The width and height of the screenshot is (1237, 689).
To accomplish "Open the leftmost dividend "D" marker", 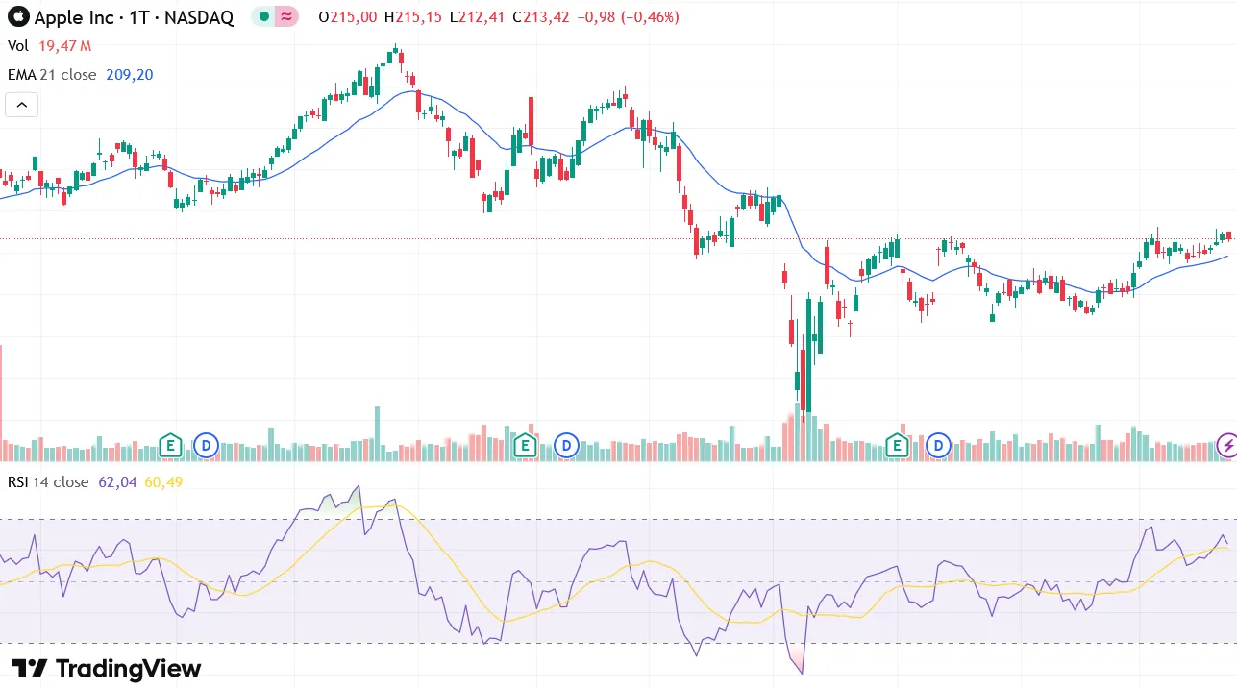I will click(206, 445).
